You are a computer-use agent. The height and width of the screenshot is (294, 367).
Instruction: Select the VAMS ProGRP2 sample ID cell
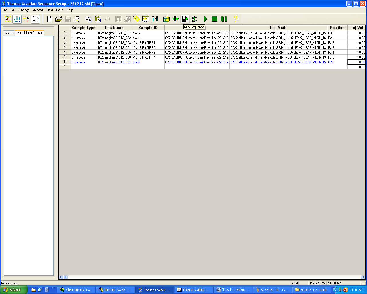click(148, 48)
